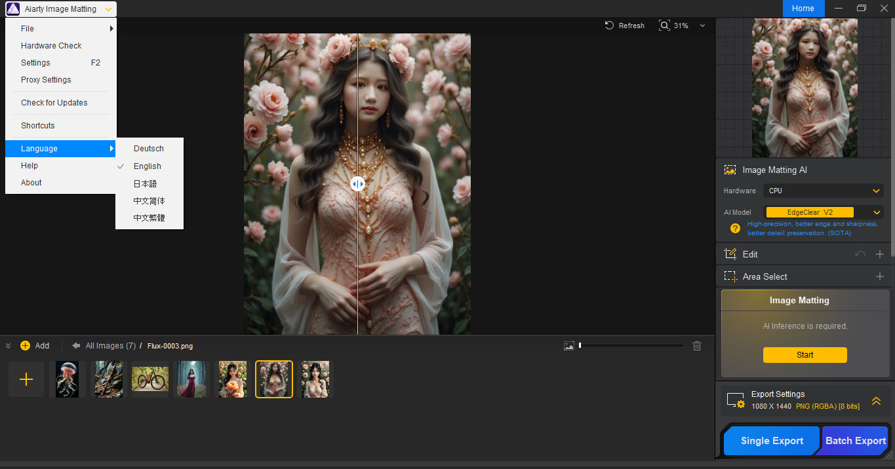Choose Check for Updates from the menu
895x469 pixels.
click(x=54, y=102)
